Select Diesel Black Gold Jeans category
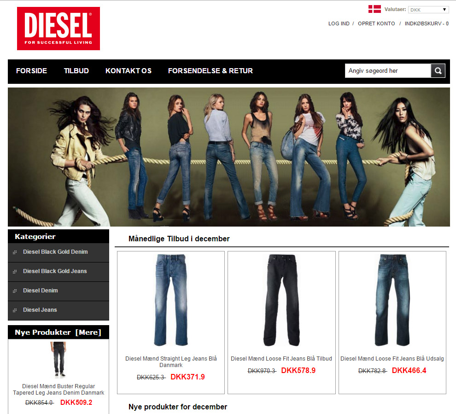 pyautogui.click(x=55, y=271)
